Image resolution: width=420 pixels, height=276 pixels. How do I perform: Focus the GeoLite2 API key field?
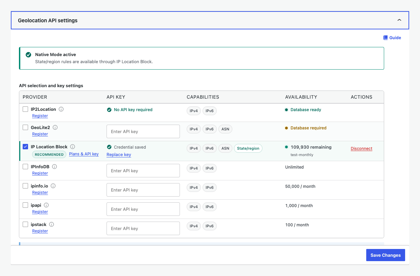pyautogui.click(x=143, y=131)
